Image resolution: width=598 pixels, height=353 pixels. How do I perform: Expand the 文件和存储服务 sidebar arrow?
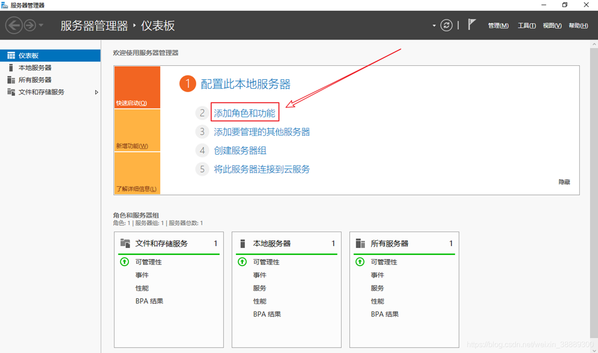(x=96, y=92)
